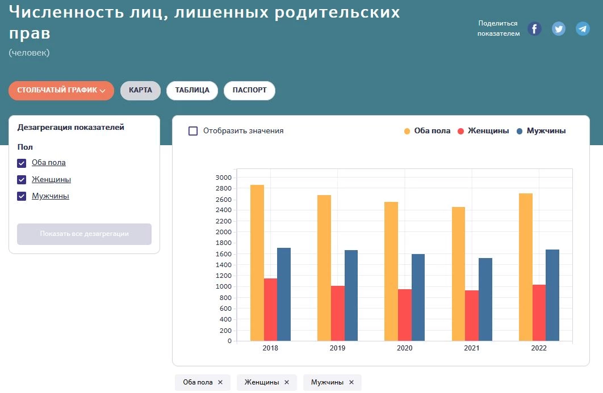Switch to the 'Карта' view
This screenshot has height=393, width=603.
(140, 90)
